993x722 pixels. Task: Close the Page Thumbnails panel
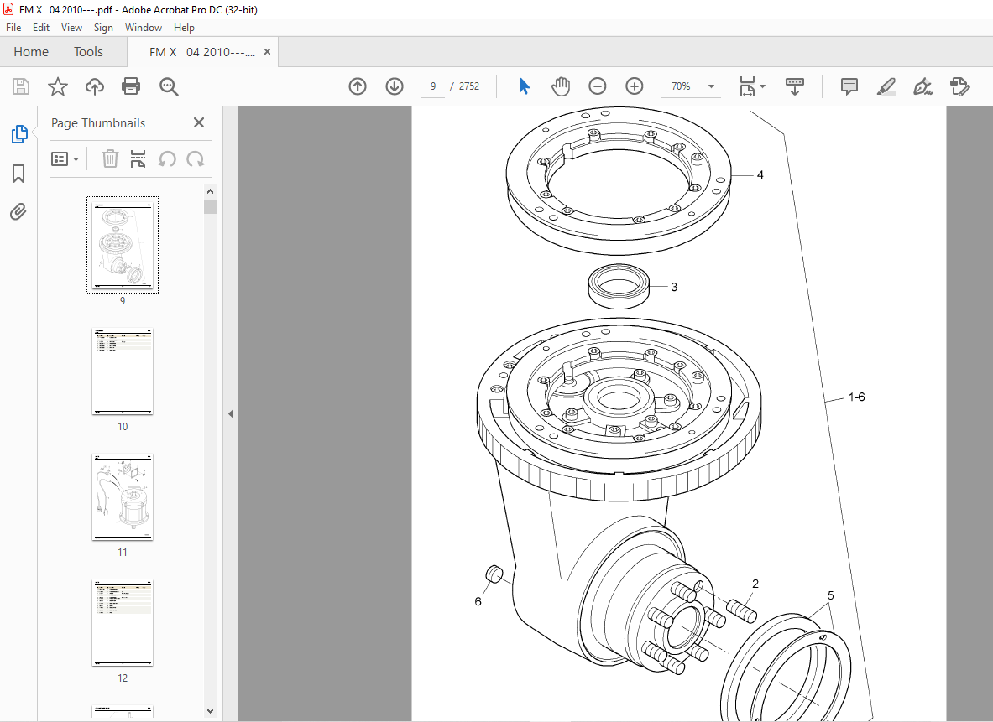tap(199, 122)
